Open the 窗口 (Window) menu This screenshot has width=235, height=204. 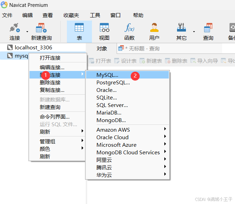[115, 15]
